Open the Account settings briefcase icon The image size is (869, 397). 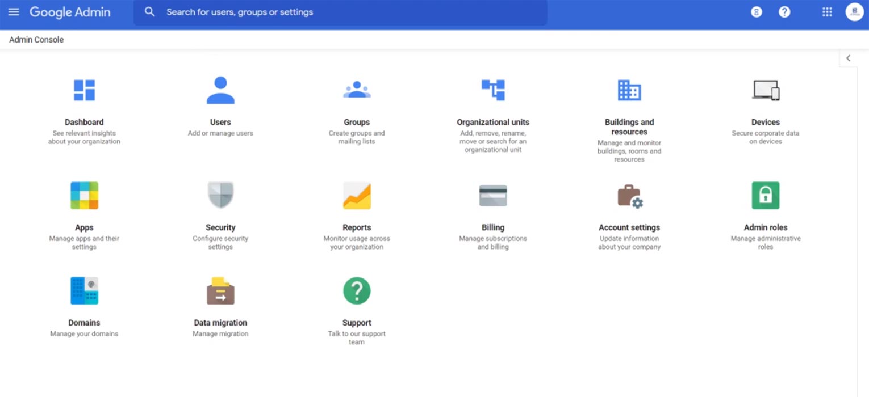(630, 196)
